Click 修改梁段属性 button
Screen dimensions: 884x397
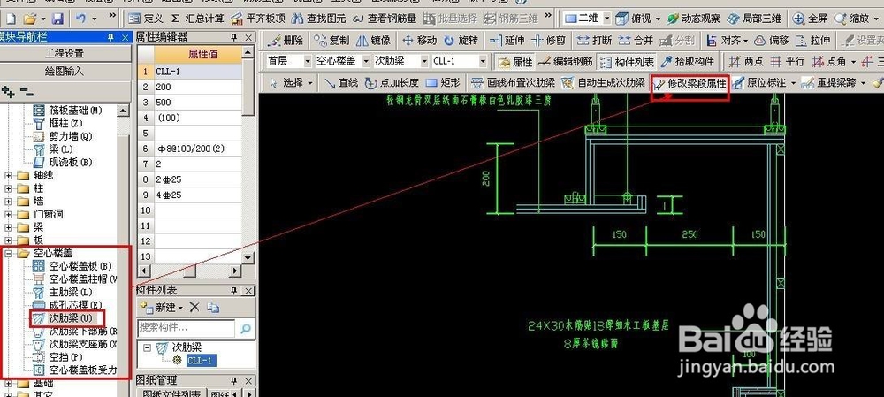[690, 83]
